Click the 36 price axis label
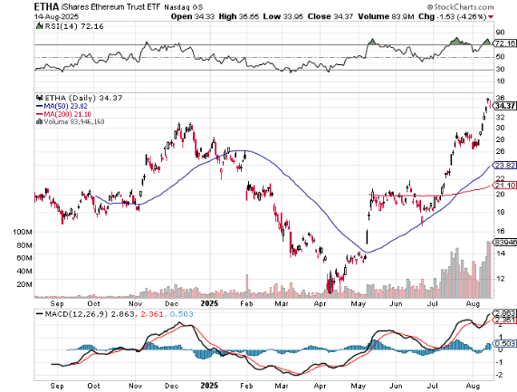The width and height of the screenshot is (517, 392). [500, 98]
